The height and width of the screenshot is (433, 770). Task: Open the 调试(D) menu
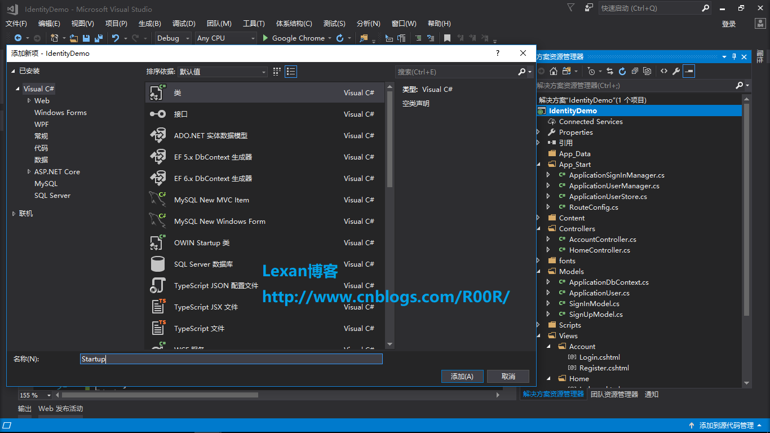click(184, 23)
